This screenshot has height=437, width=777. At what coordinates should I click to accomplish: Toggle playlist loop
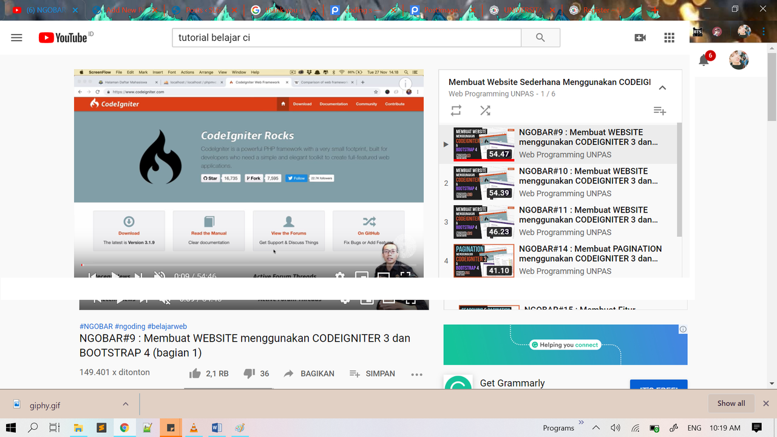456,110
